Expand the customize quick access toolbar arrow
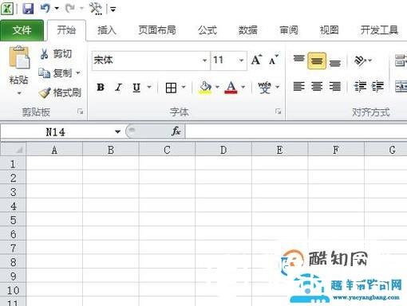Image resolution: width=407 pixels, height=306 pixels. point(113,10)
